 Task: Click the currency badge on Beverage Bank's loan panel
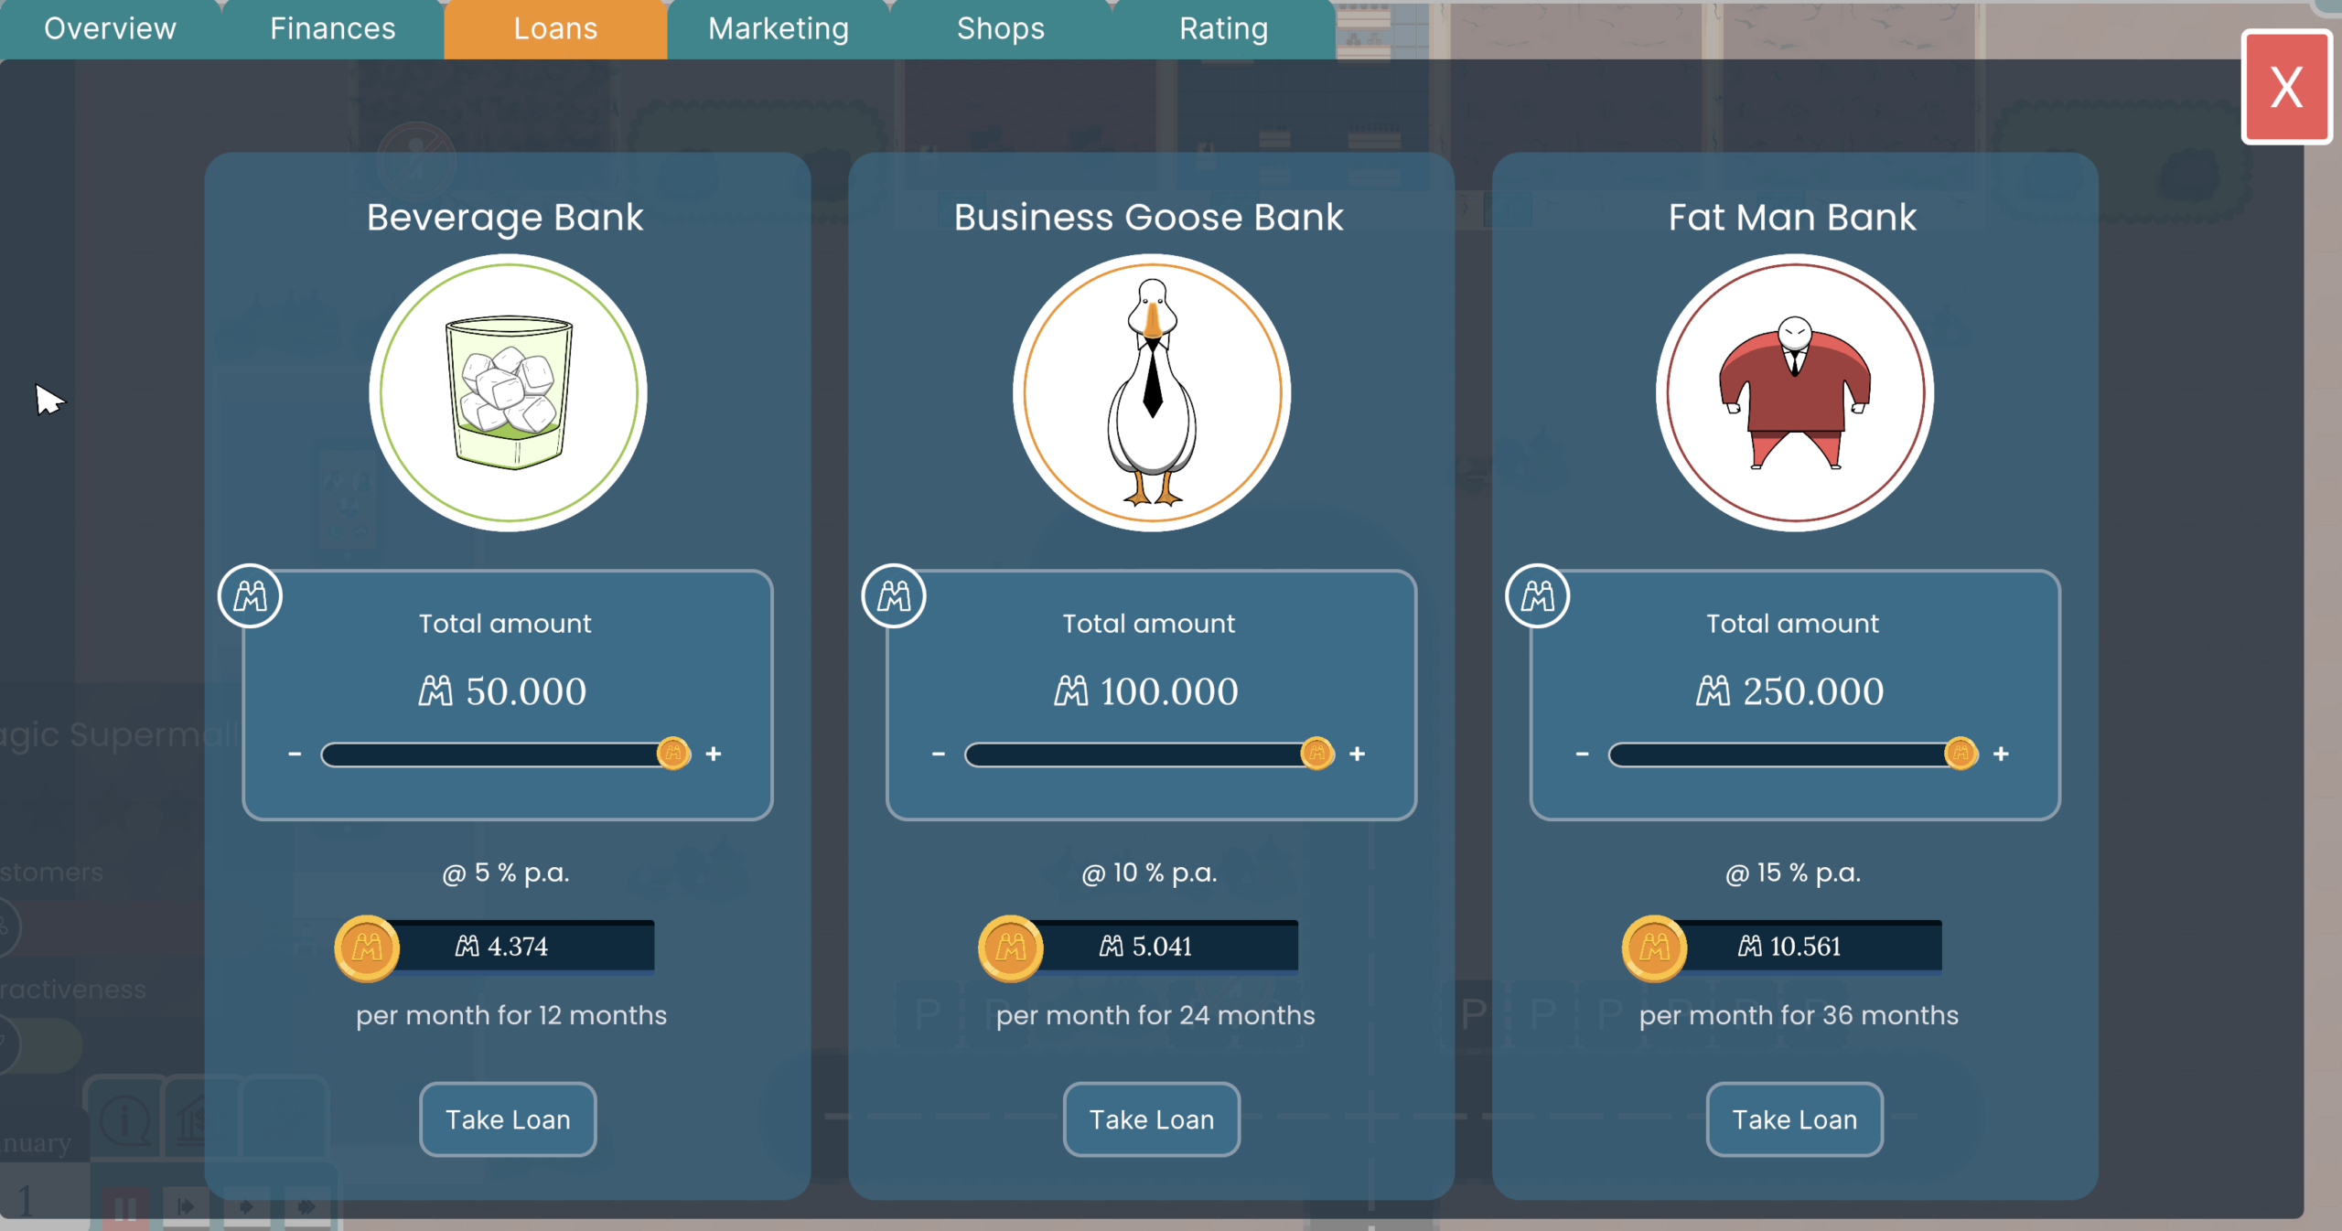[x=251, y=595]
